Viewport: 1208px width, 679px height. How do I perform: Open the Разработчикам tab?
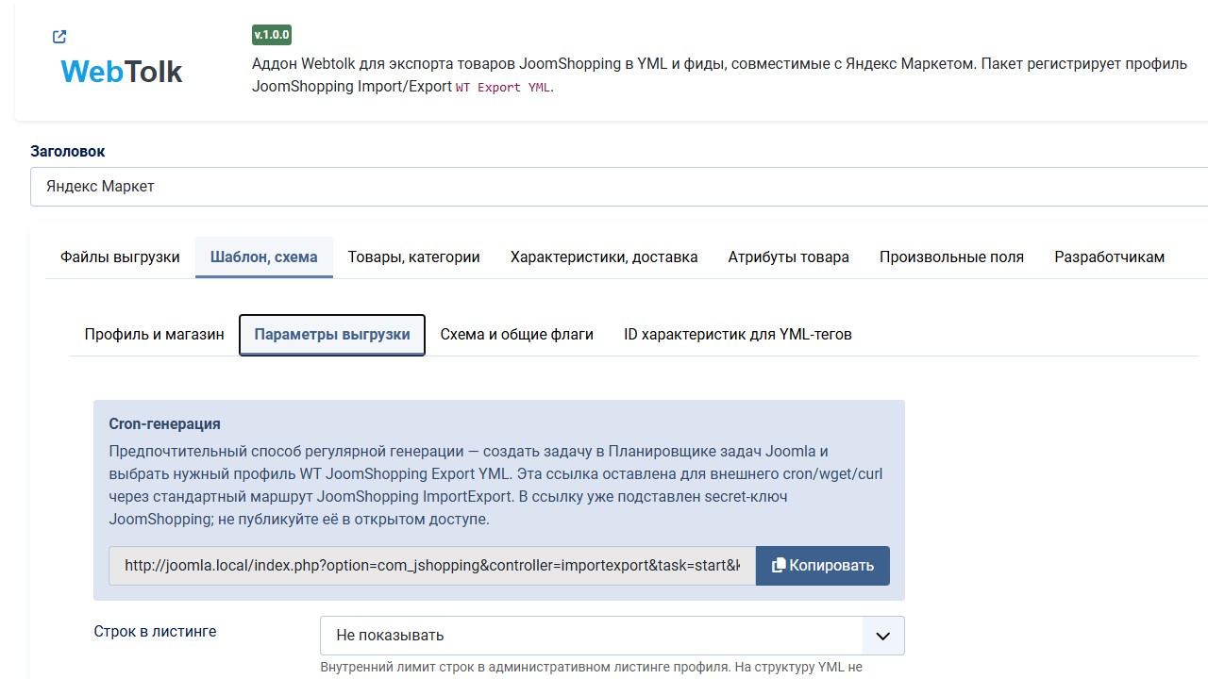coord(1110,257)
